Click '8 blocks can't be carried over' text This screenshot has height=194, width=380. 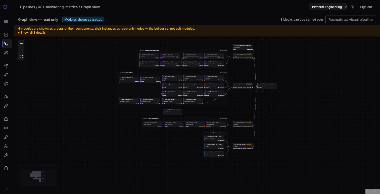302,20
